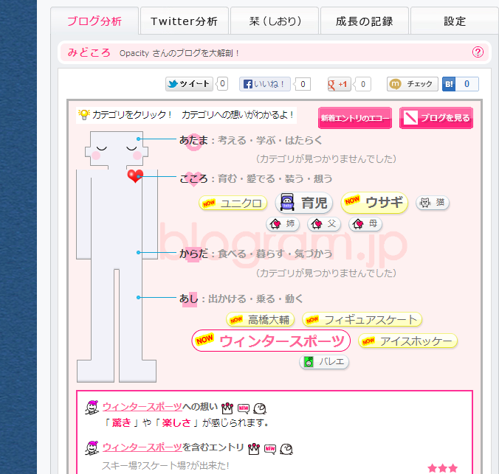Click the Facebook いいね！ button
This screenshot has width=499, height=474.
265,84
